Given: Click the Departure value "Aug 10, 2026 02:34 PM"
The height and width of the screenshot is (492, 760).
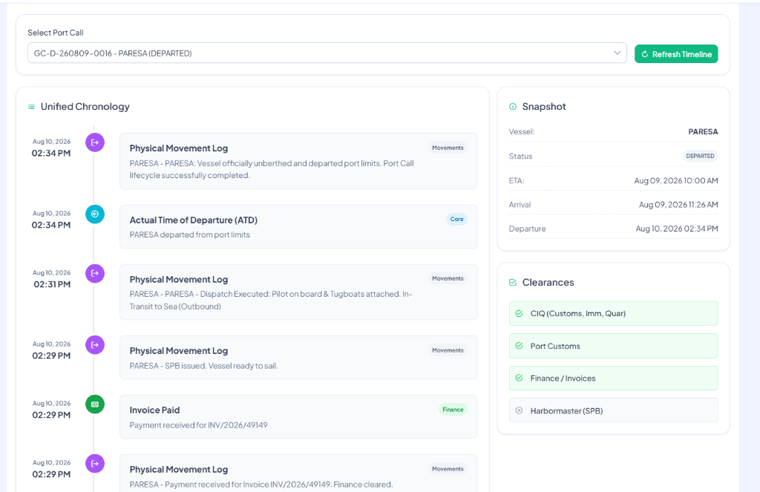Looking at the screenshot, I should [677, 229].
